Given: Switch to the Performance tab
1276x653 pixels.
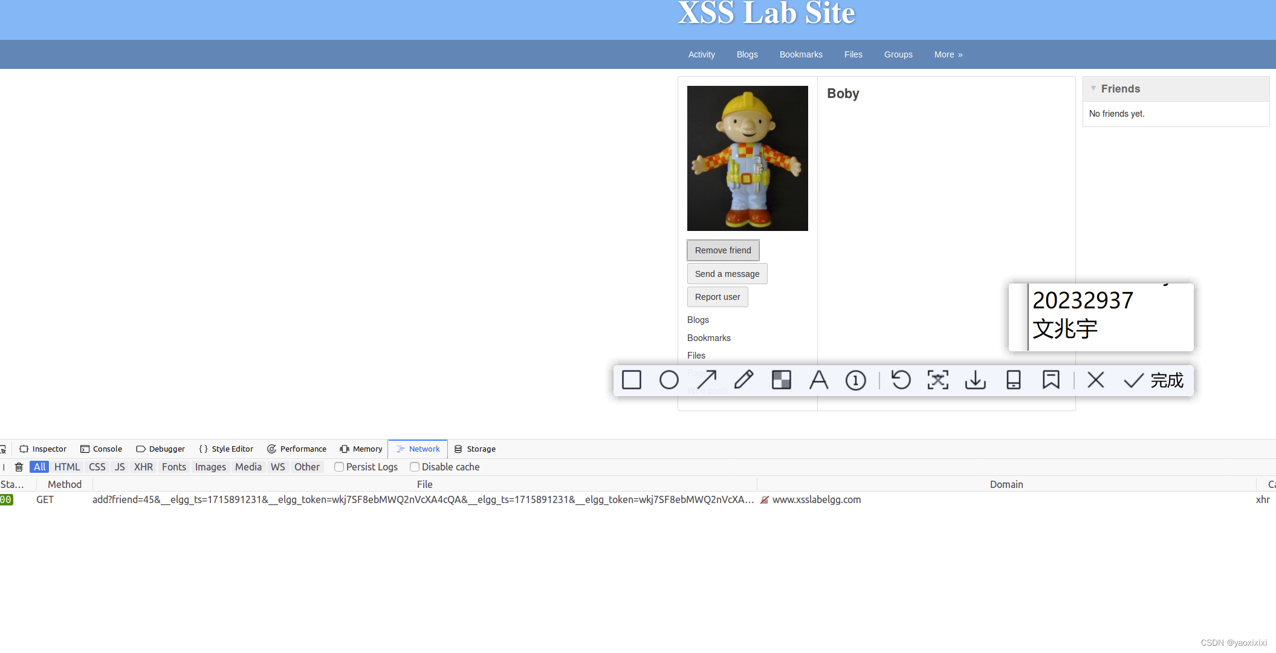Looking at the screenshot, I should [x=297, y=449].
